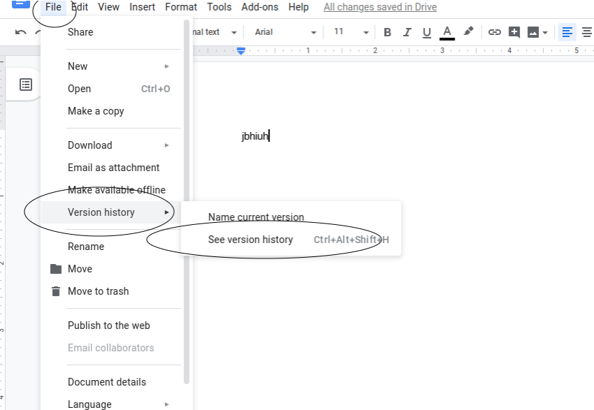
Task: Choose See version history
Action: click(250, 240)
